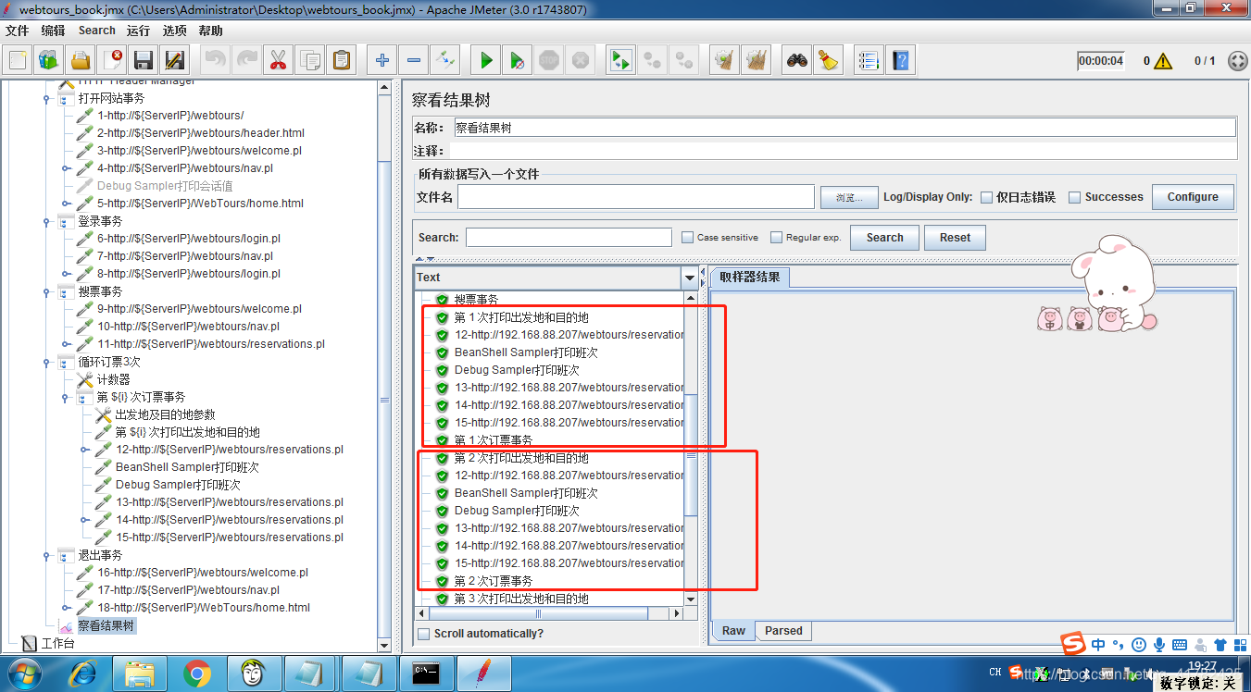Switch to the Parsed tab
Image resolution: width=1251 pixels, height=692 pixels.
click(783, 631)
